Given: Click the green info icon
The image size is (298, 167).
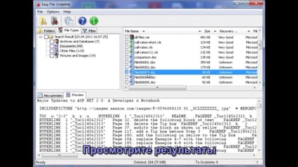Looking at the screenshot, I should [94, 21].
